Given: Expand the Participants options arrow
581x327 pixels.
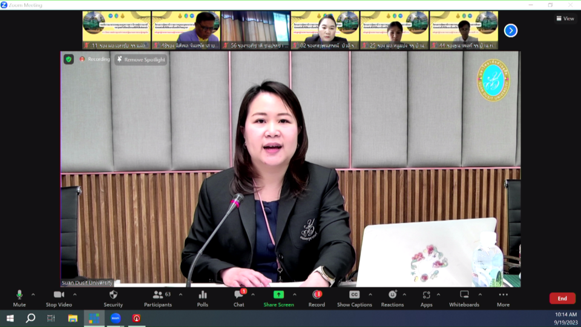Looking at the screenshot, I should pyautogui.click(x=180, y=295).
